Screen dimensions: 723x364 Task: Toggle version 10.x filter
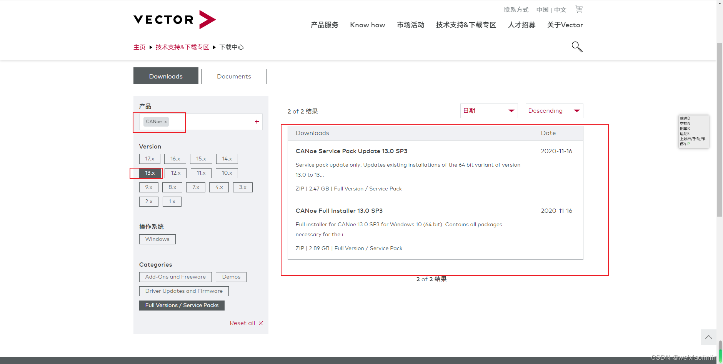tap(227, 173)
